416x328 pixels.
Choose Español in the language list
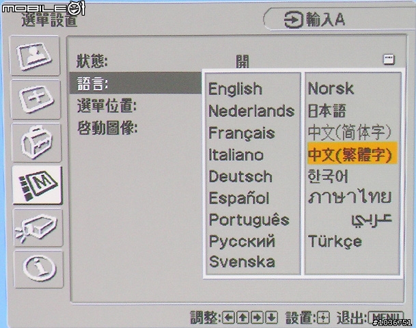click(239, 198)
